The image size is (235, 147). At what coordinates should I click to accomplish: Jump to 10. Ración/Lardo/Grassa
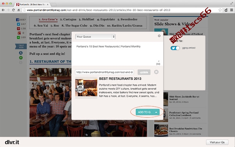124,25
